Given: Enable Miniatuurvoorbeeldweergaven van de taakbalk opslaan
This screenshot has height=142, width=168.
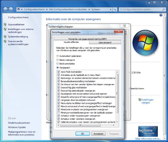Looking at the screenshot, I should 58,113.
